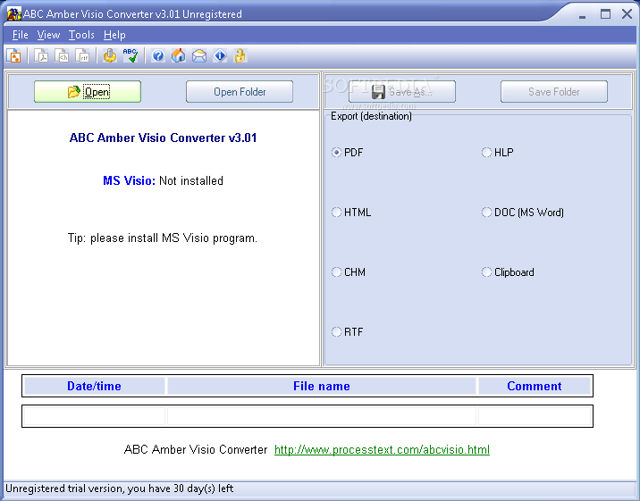Click the open Visio document toolbar icon
The width and height of the screenshot is (640, 501).
click(x=13, y=55)
